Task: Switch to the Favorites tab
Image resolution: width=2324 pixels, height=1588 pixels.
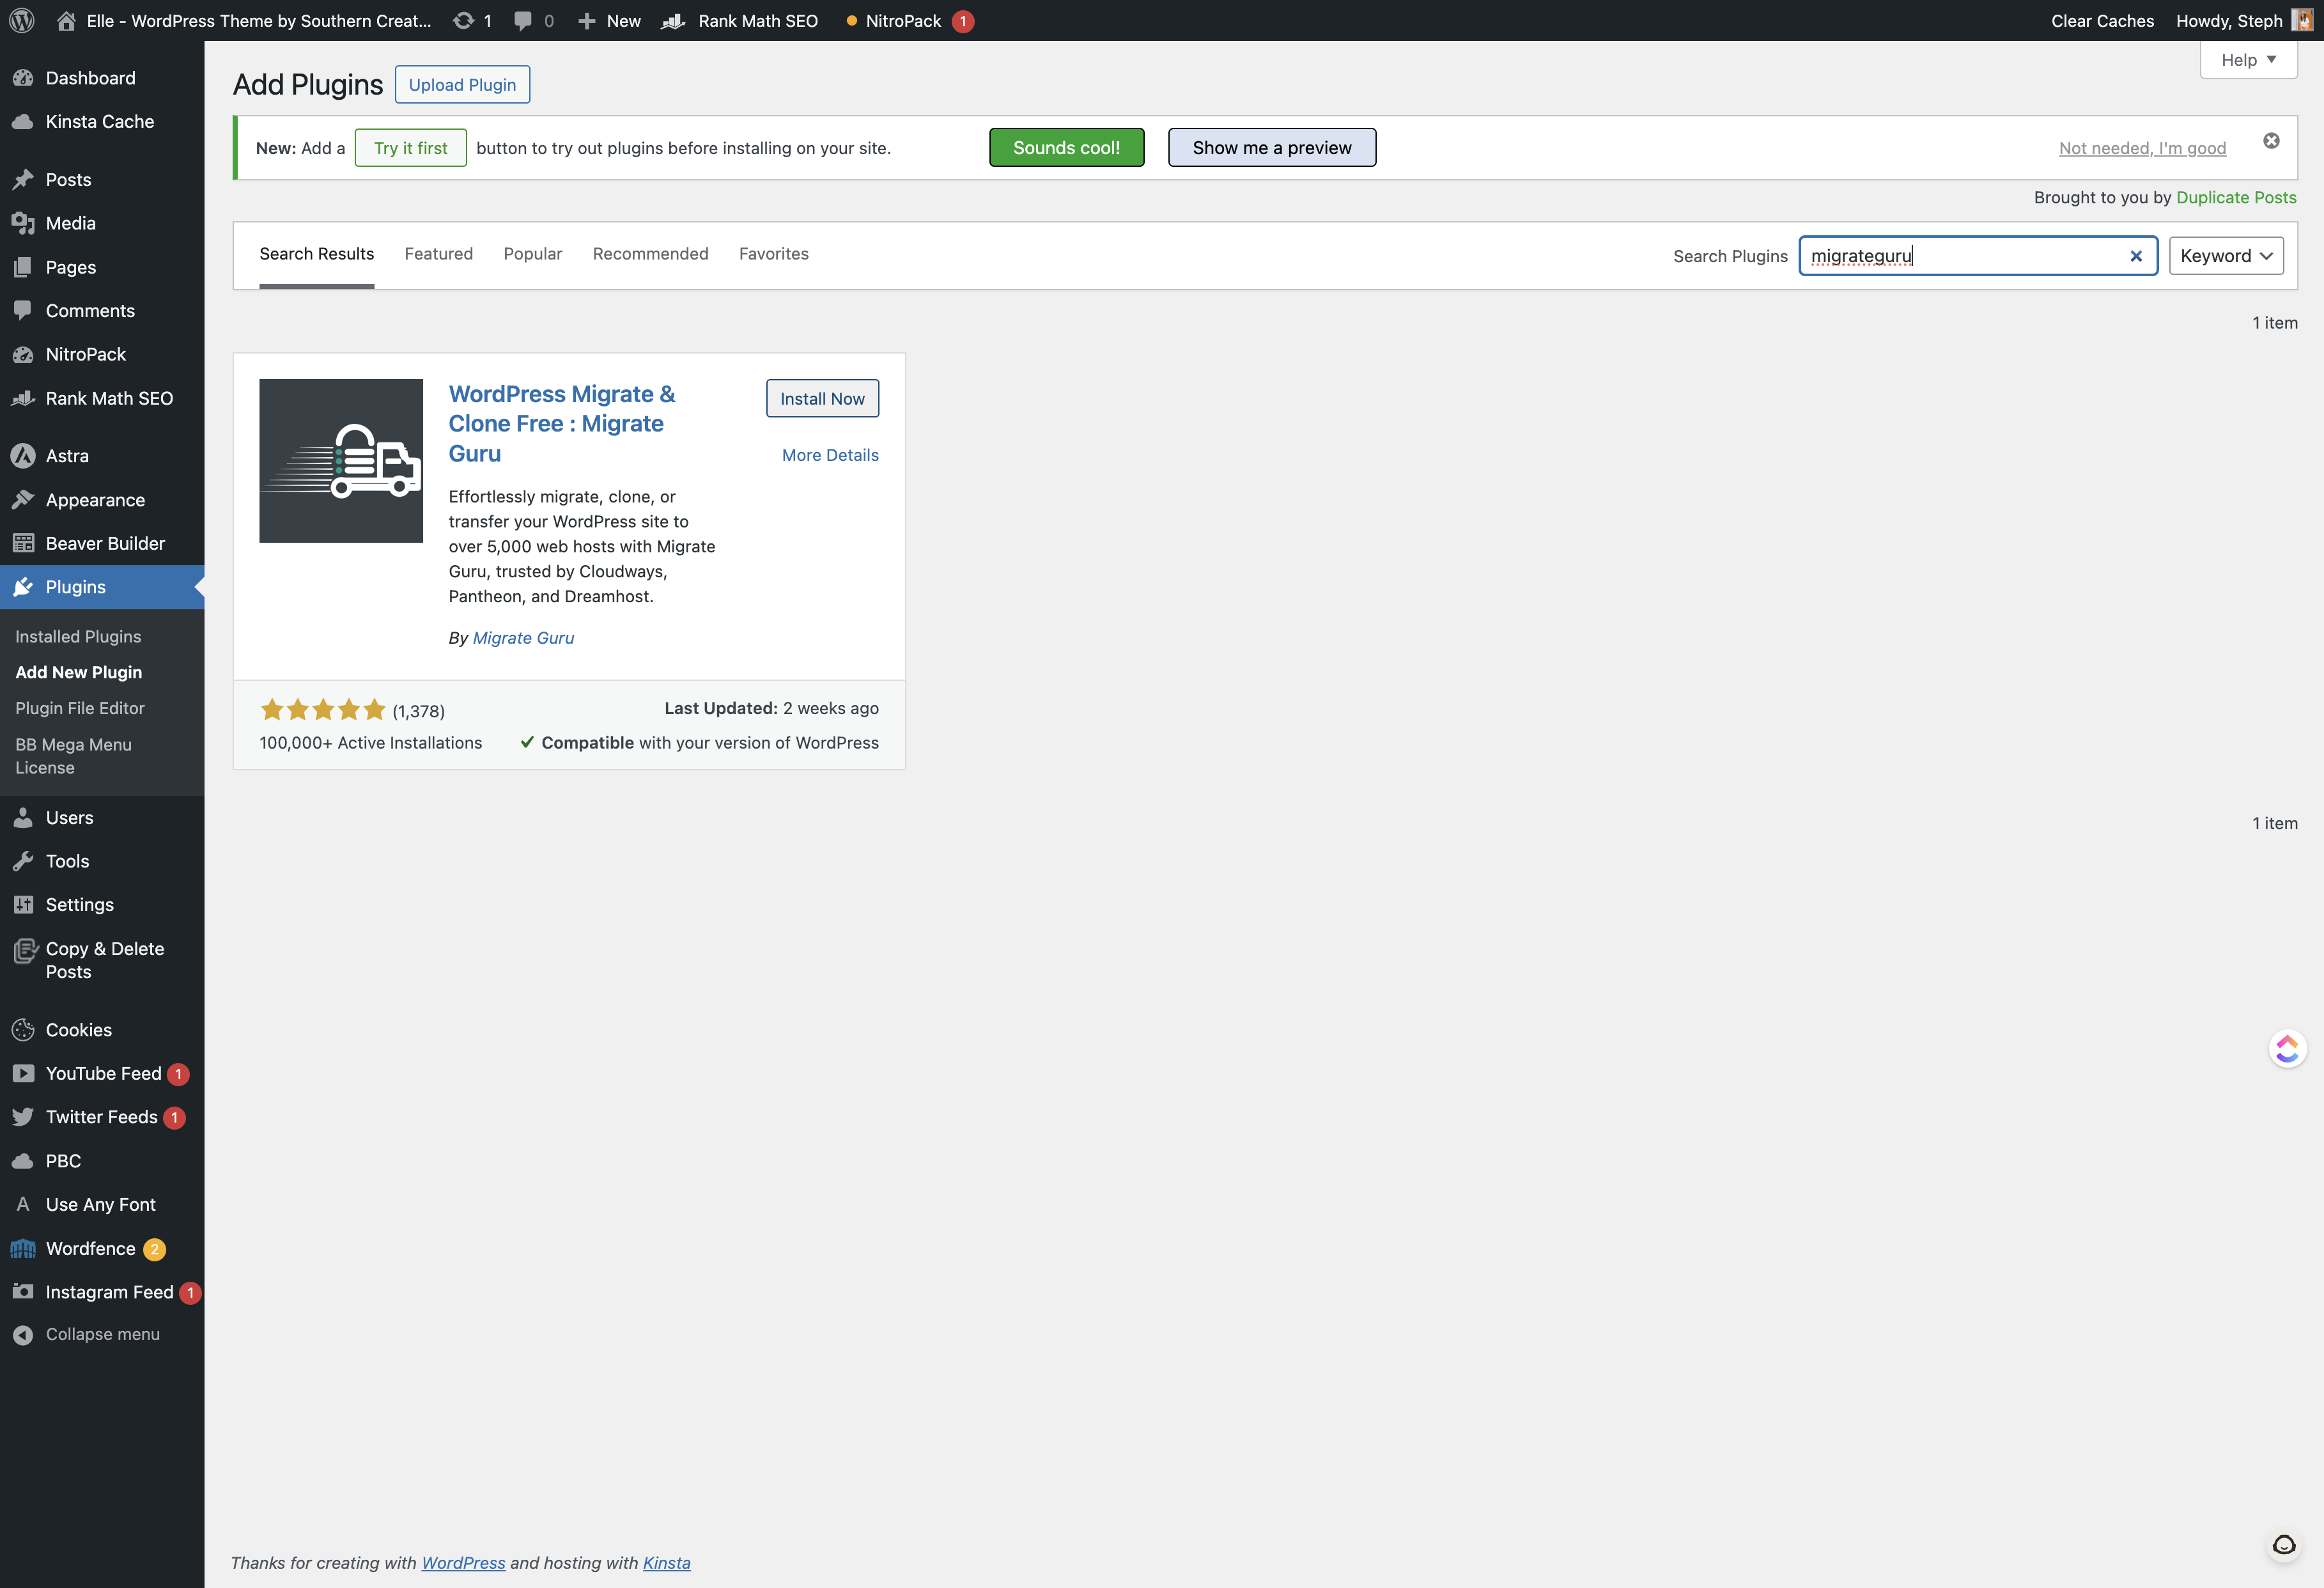Action: pos(773,254)
